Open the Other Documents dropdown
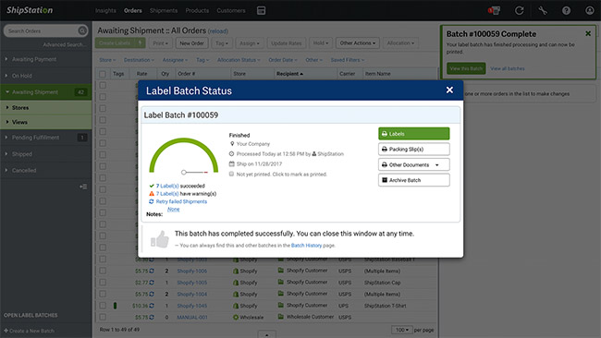Image resolution: width=601 pixels, height=338 pixels. (414, 164)
